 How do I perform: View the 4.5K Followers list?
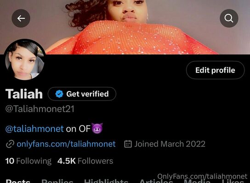click(x=85, y=161)
